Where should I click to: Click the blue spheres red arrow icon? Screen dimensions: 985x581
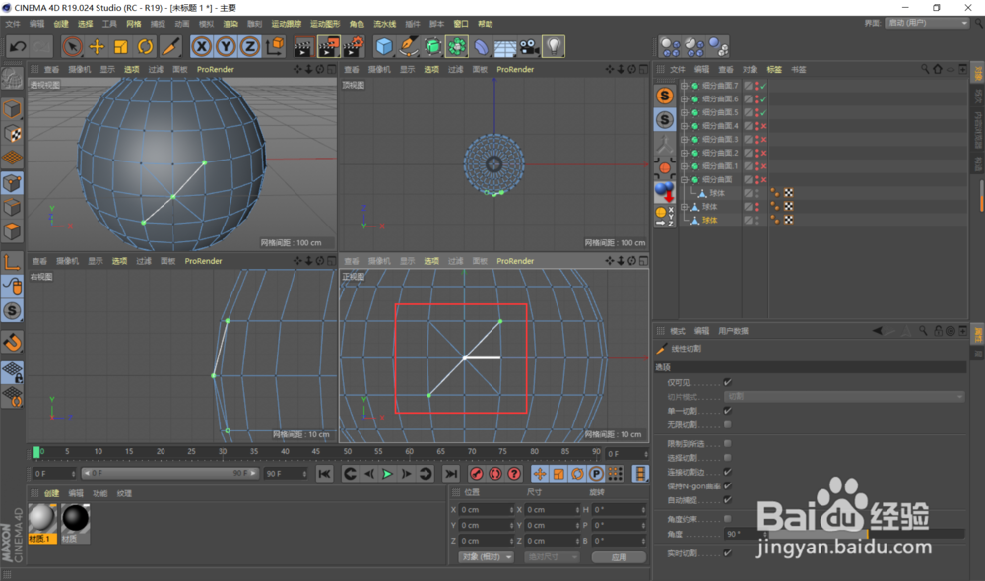pyautogui.click(x=665, y=192)
